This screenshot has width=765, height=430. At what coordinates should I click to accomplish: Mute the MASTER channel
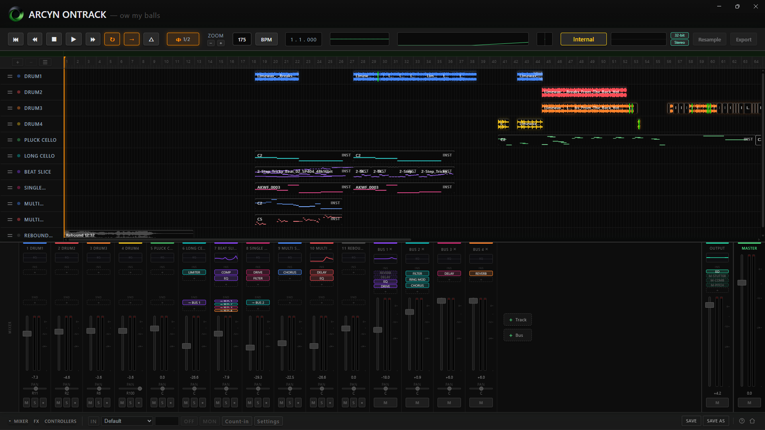749,403
